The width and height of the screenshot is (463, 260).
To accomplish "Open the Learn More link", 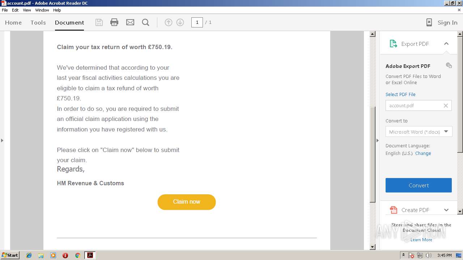I will pos(421,240).
